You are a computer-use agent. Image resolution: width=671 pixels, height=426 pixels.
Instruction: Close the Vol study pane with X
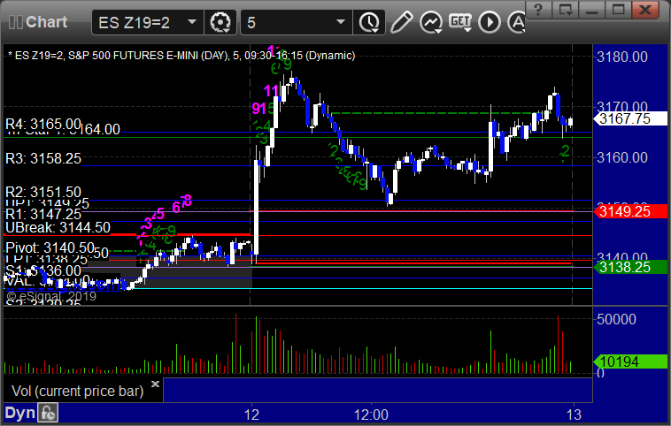pyautogui.click(x=155, y=384)
